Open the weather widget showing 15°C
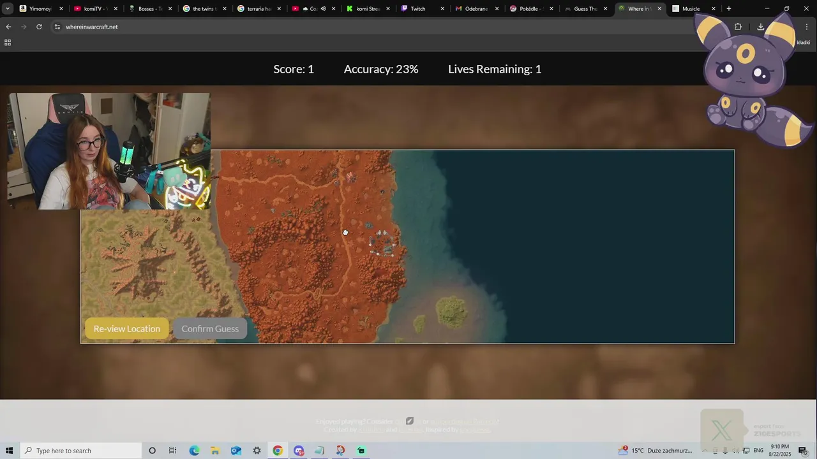This screenshot has height=459, width=817. coord(656,451)
